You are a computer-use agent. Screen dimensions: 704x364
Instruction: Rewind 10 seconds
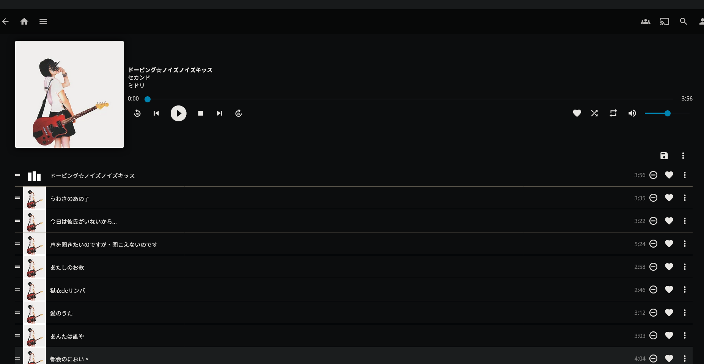point(137,113)
